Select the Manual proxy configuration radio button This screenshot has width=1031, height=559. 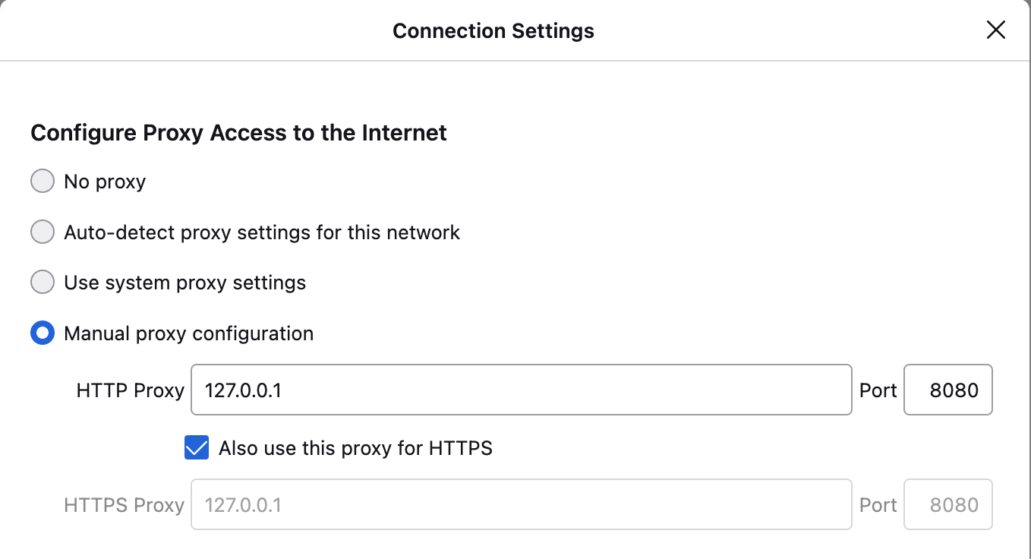pos(43,333)
